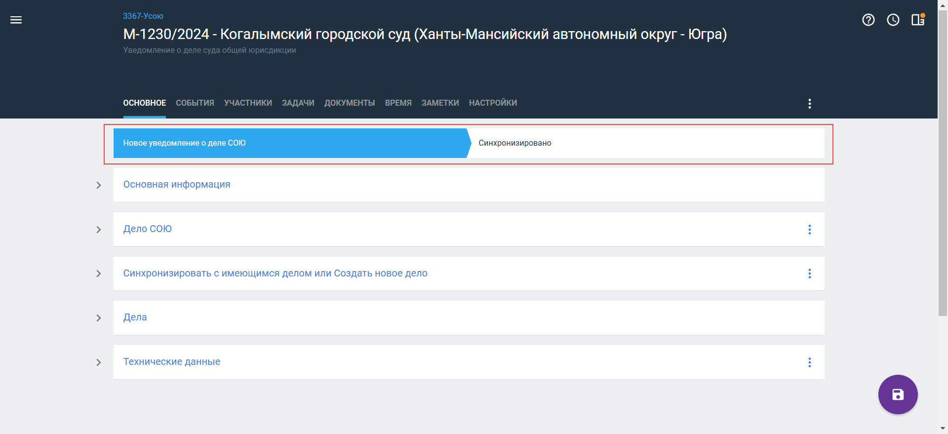The width and height of the screenshot is (948, 434).
Task: Expand the Основная информация chevron
Action: pos(99,185)
